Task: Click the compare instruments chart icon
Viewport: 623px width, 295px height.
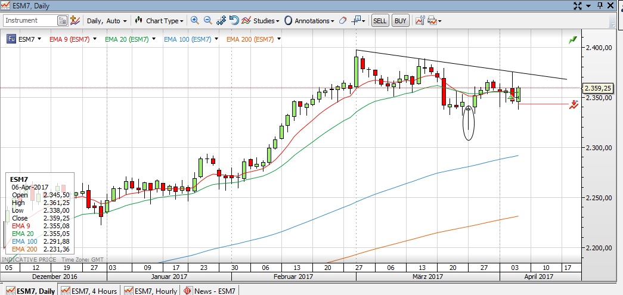Action: point(75,21)
